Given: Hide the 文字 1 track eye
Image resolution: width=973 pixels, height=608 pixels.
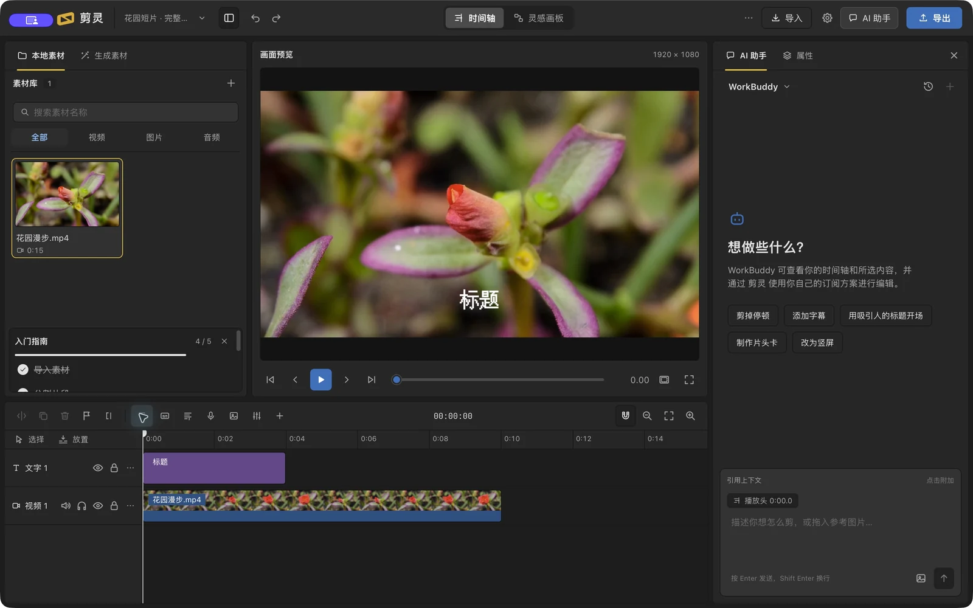Looking at the screenshot, I should tap(97, 468).
